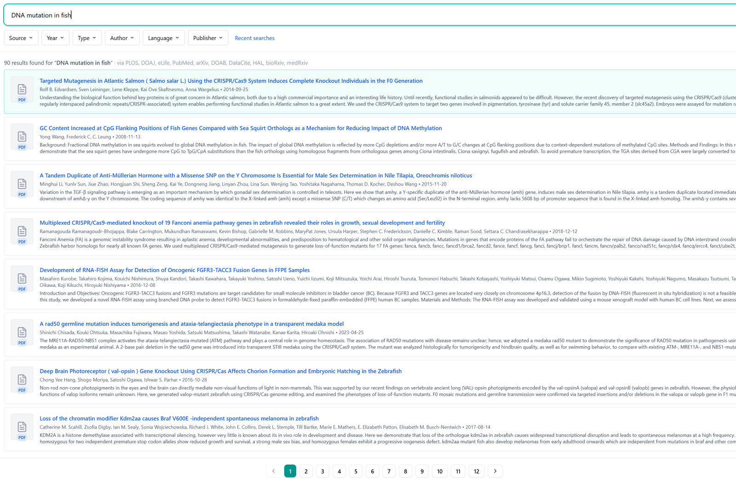The width and height of the screenshot is (736, 482).
Task: Go to next results page arrow
Action: point(495,471)
